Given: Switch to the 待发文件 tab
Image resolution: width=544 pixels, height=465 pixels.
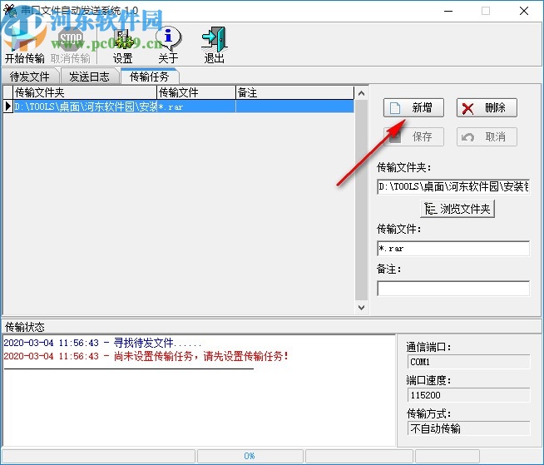Looking at the screenshot, I should [x=30, y=77].
